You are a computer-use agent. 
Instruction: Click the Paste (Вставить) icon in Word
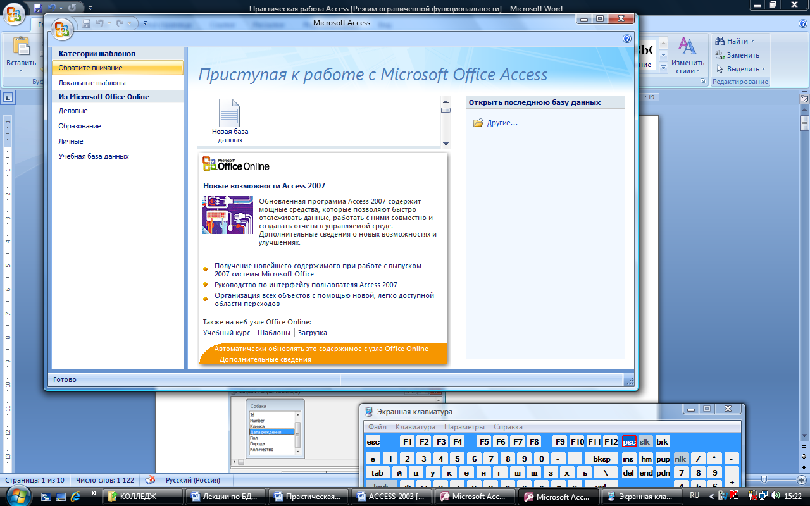pos(21,46)
